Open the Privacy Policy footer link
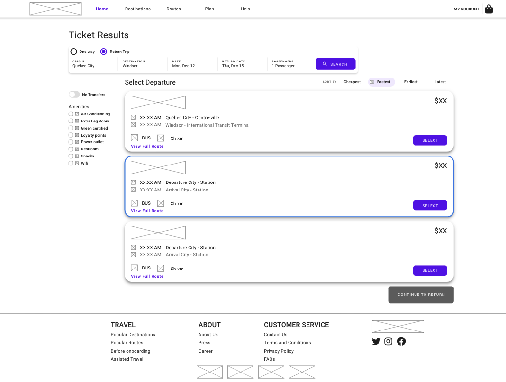Viewport: 506px width, 382px height. pyautogui.click(x=279, y=351)
